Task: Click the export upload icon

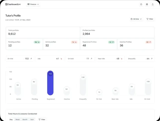Action: click(153, 4)
